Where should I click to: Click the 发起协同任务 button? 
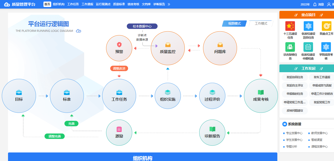tap(295, 77)
